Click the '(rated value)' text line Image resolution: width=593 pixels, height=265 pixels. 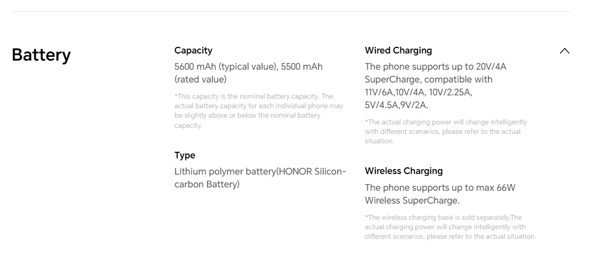(200, 79)
